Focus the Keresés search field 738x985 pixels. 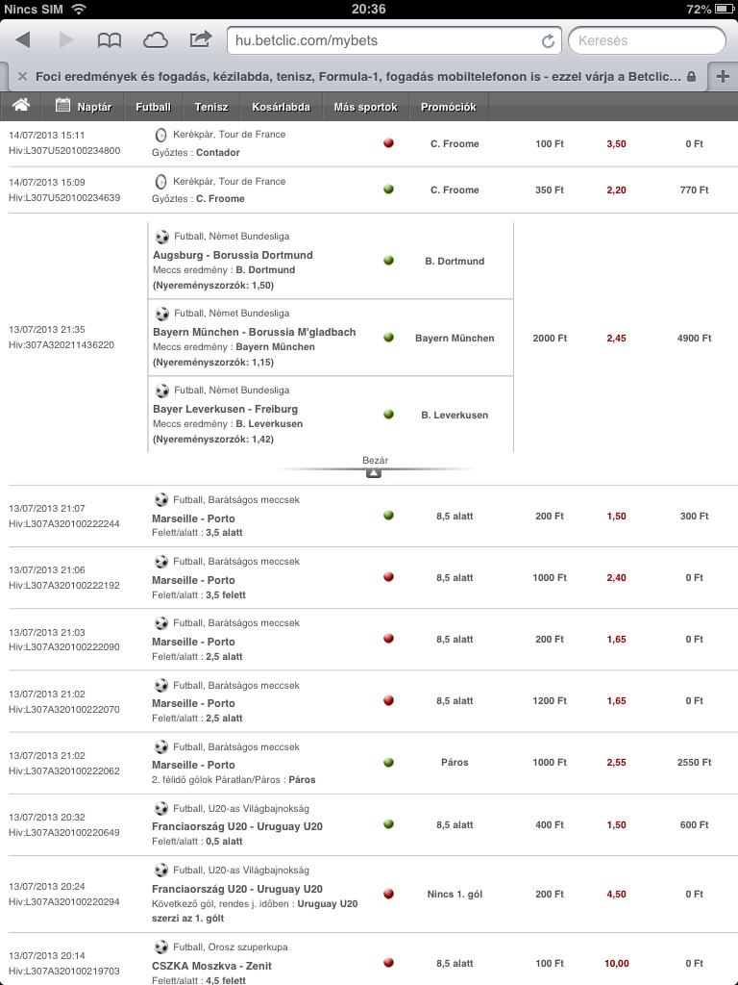646,40
